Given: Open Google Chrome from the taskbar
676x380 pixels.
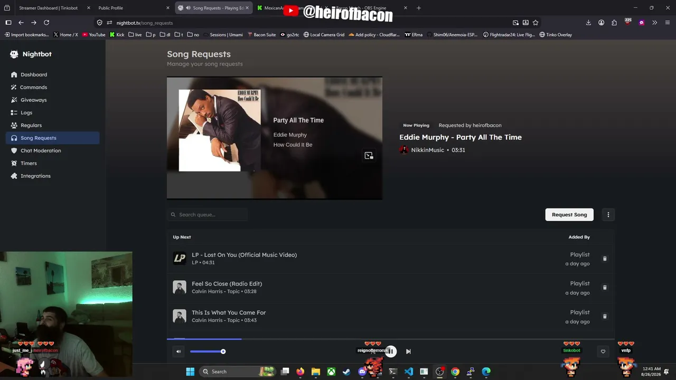Looking at the screenshot, I should [455, 372].
